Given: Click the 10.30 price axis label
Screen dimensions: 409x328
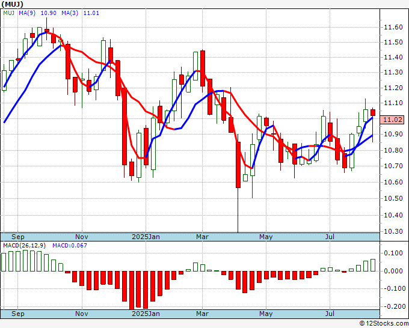Looking at the screenshot, I should click(x=393, y=231).
